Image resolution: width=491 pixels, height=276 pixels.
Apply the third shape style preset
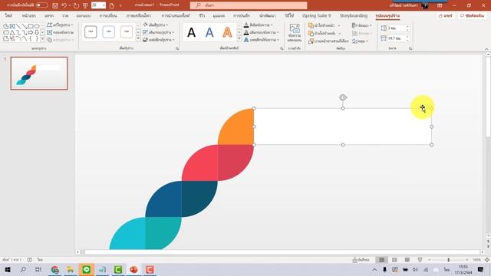point(127,32)
